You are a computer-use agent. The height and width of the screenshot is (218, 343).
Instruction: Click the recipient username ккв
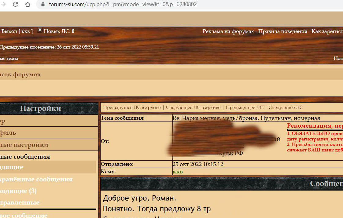[178, 172]
